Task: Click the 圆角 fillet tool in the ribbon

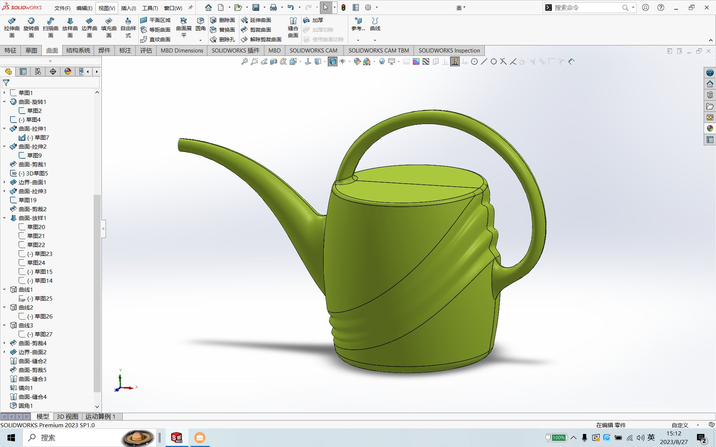Action: click(200, 25)
